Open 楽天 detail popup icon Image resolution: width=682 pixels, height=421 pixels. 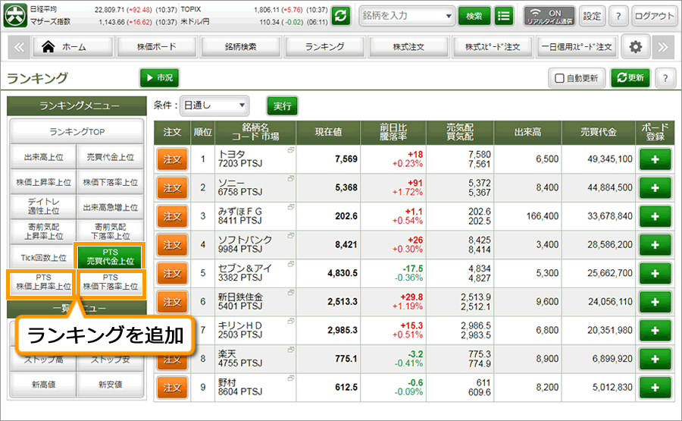point(290,350)
